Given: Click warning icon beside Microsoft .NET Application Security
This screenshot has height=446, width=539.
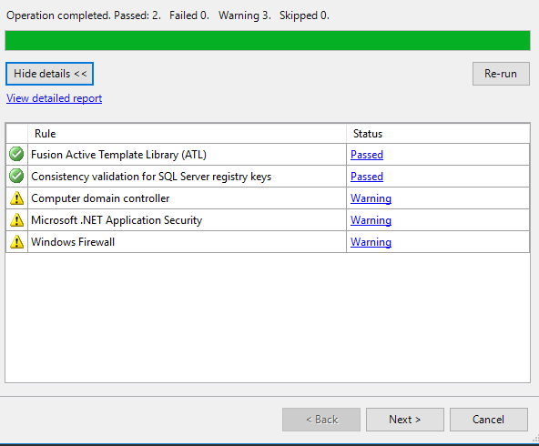Looking at the screenshot, I should pos(16,220).
